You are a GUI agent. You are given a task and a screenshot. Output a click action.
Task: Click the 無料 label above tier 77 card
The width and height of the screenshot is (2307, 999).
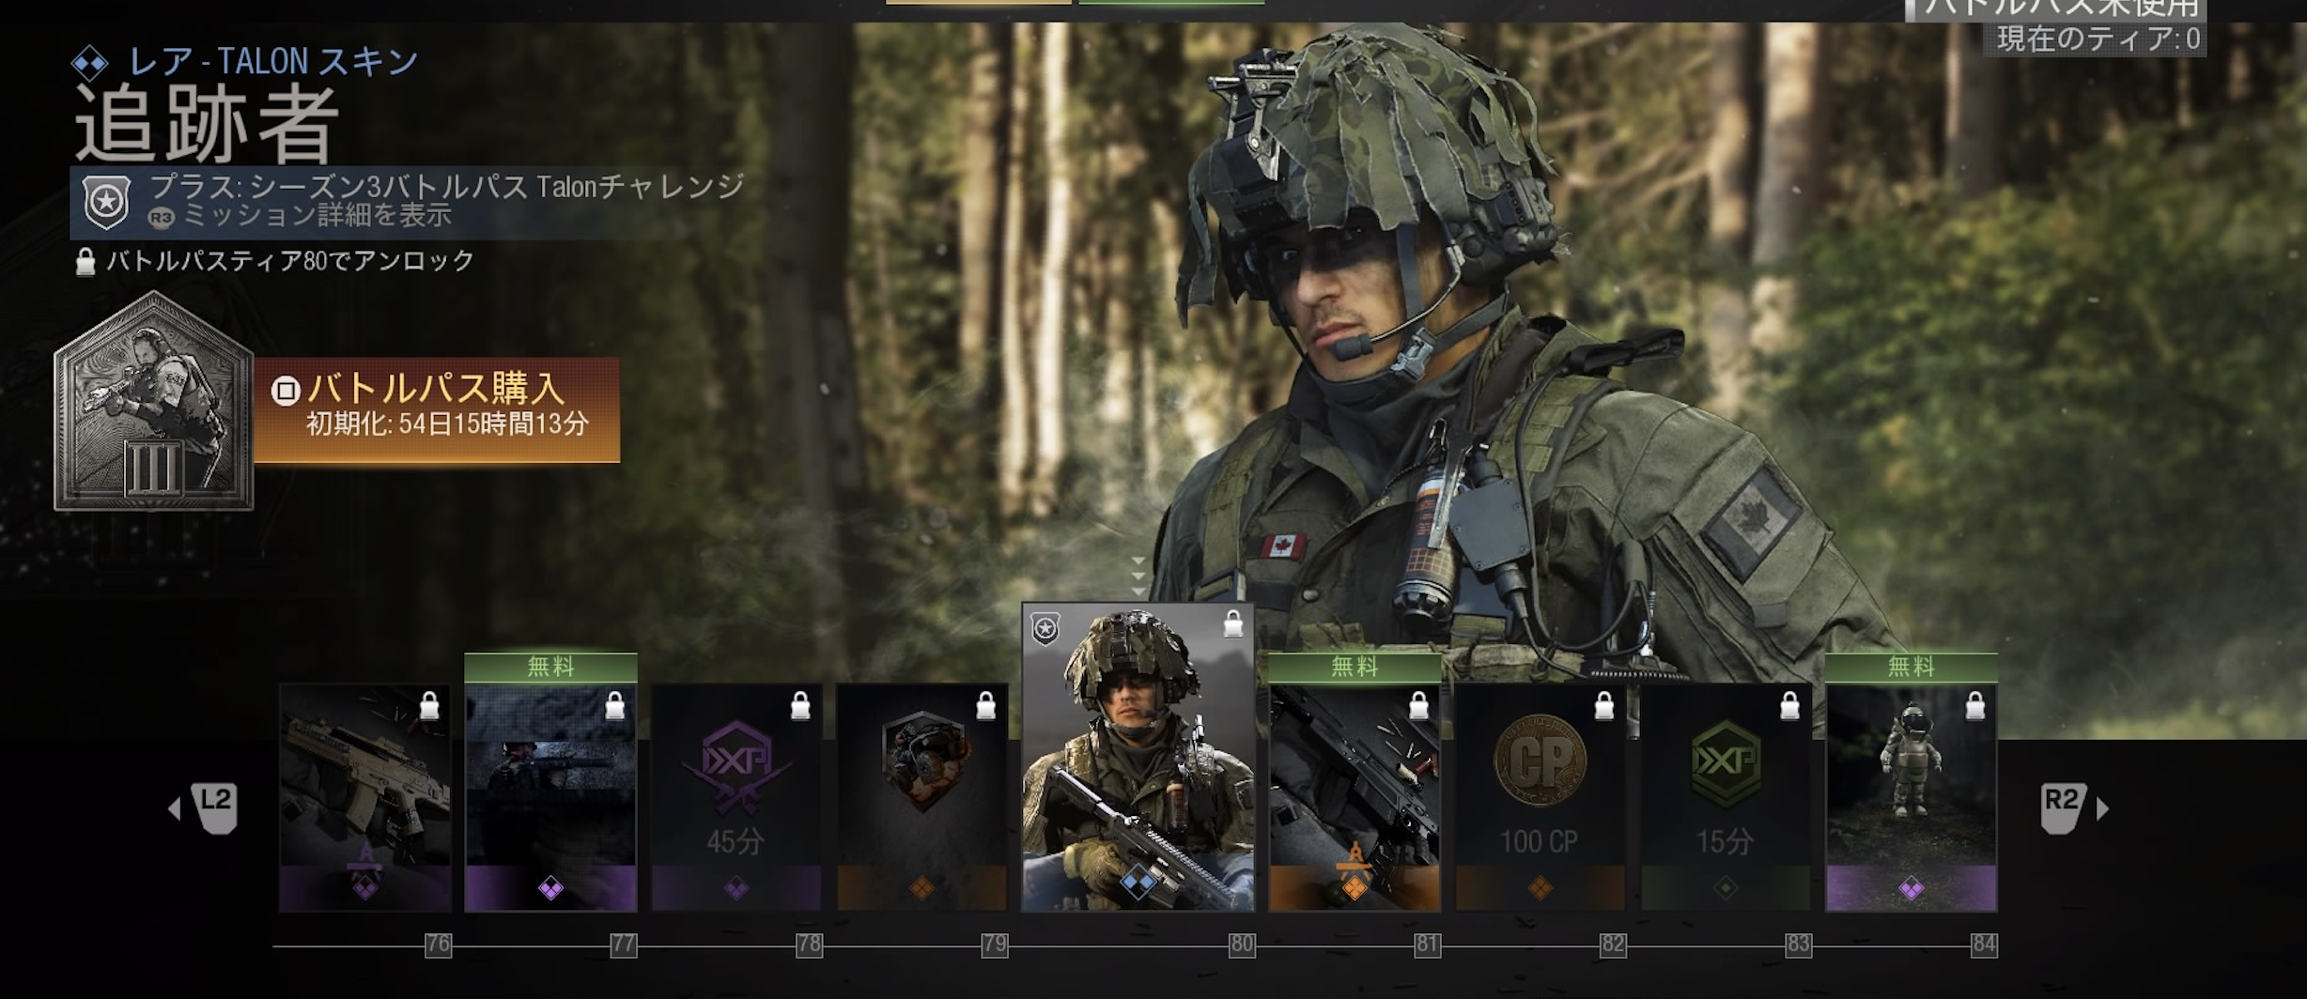click(x=550, y=667)
